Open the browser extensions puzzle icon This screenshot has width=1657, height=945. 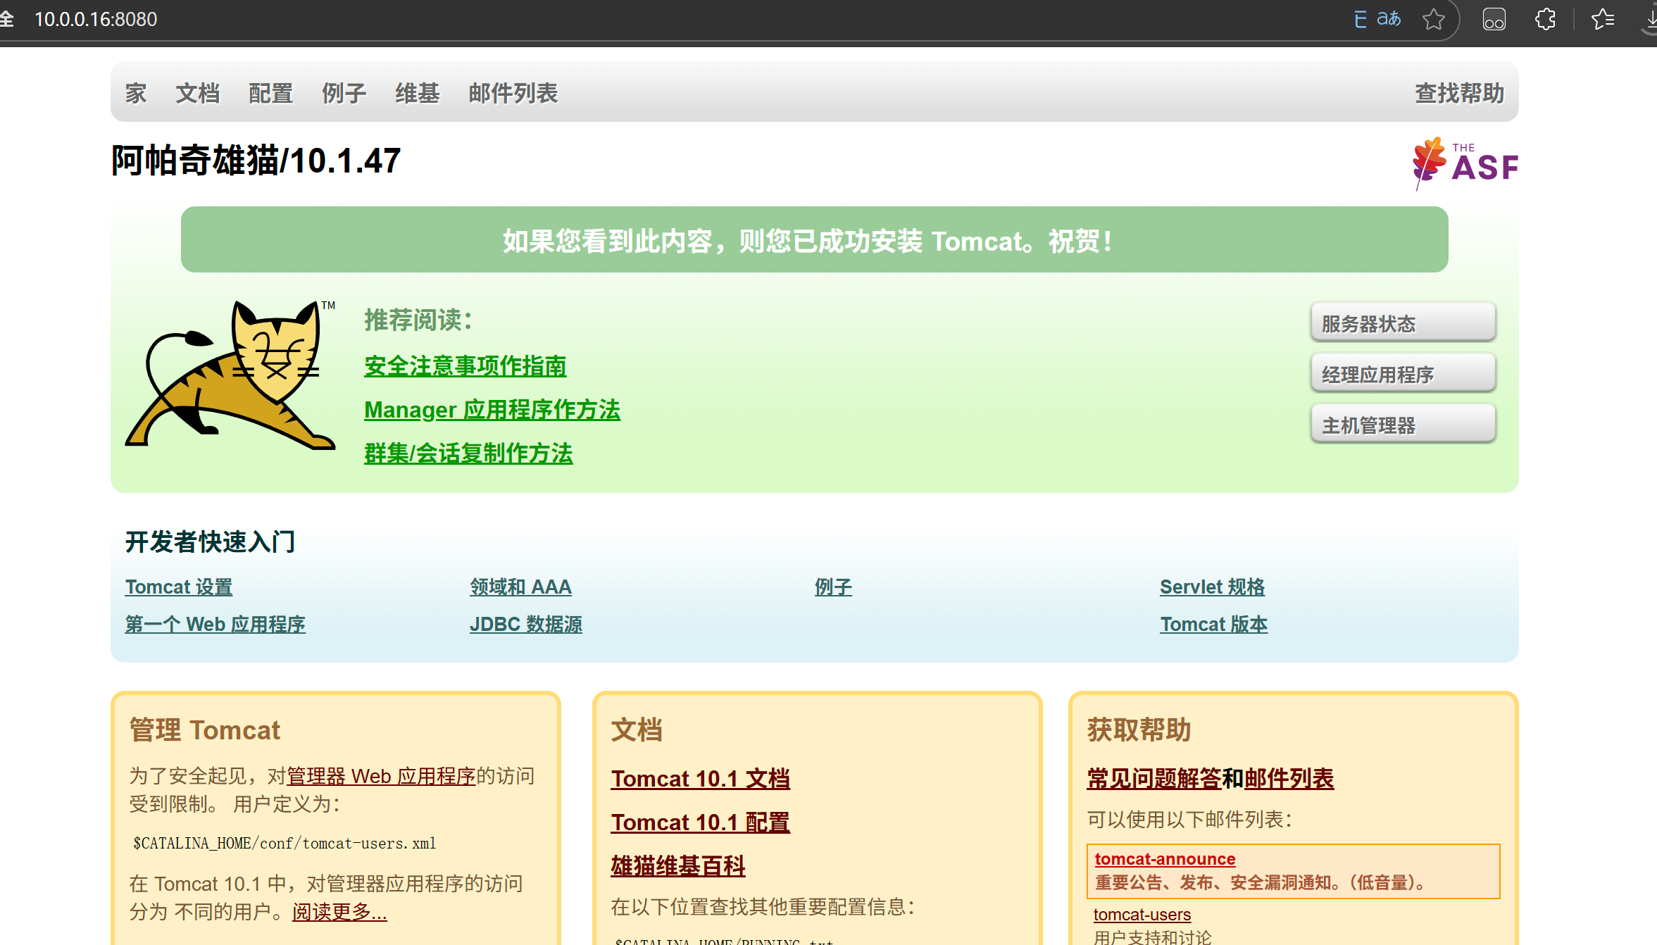tap(1545, 19)
